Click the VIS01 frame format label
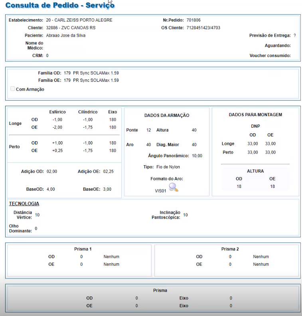This screenshot has width=302, height=316. (x=160, y=191)
